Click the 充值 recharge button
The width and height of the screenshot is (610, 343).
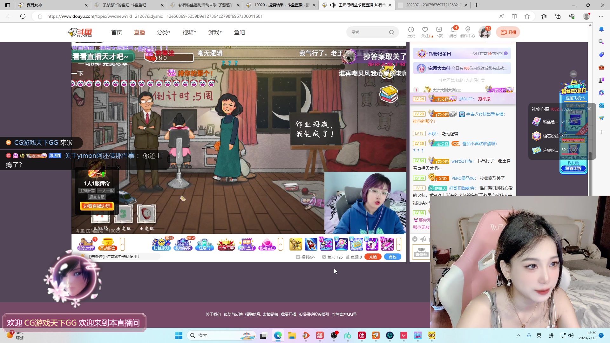(x=373, y=257)
